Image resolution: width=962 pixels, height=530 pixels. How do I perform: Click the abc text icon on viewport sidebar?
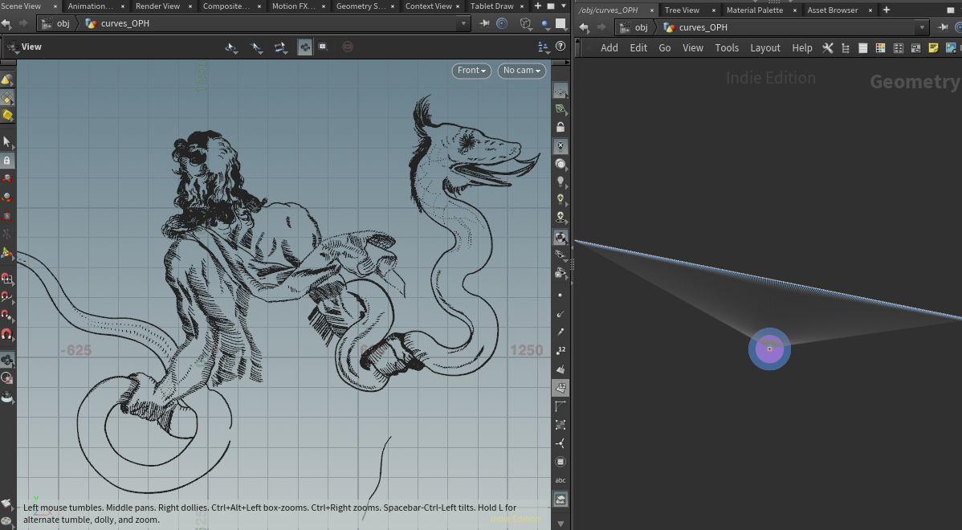click(x=560, y=480)
